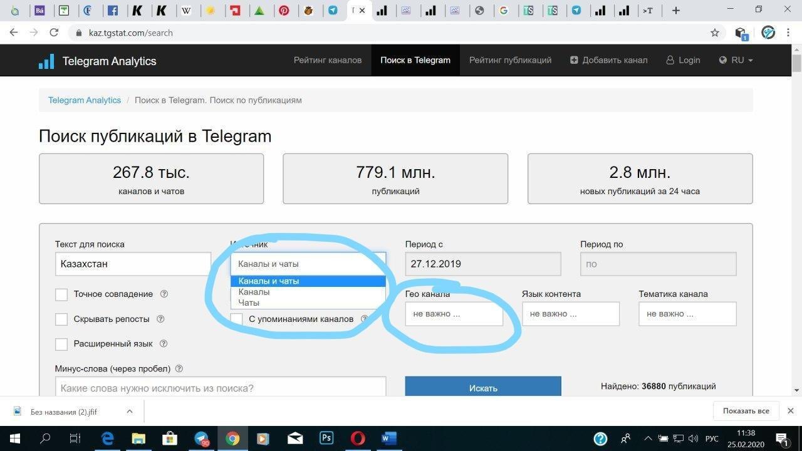802x451 pixels.
Task: Click the Login link in the navbar
Action: (683, 60)
